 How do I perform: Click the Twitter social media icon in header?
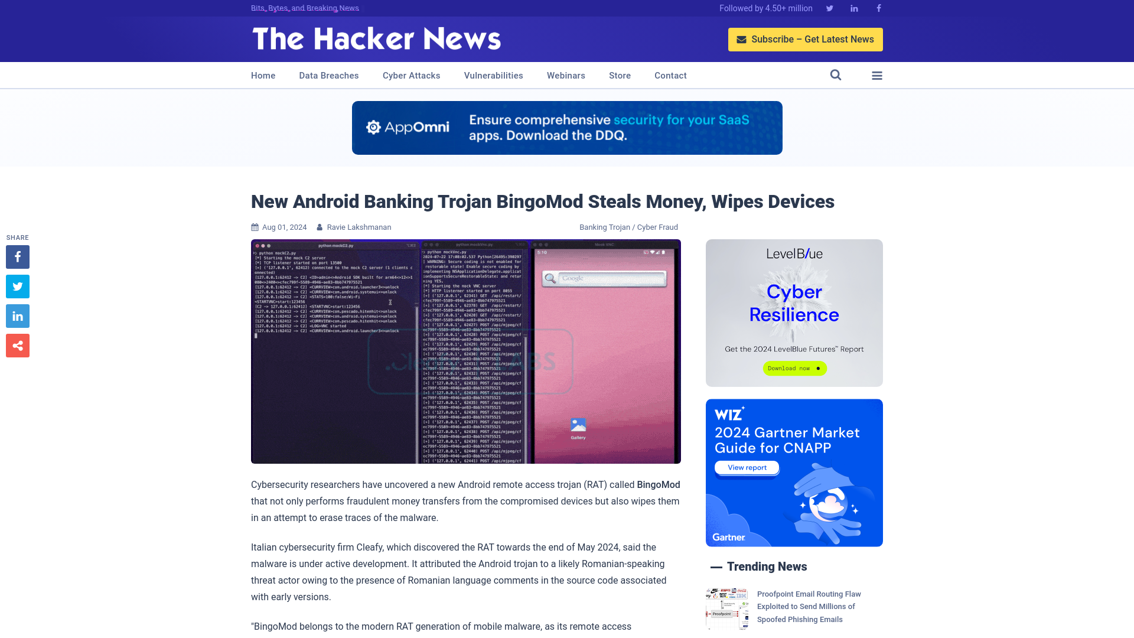point(829,8)
